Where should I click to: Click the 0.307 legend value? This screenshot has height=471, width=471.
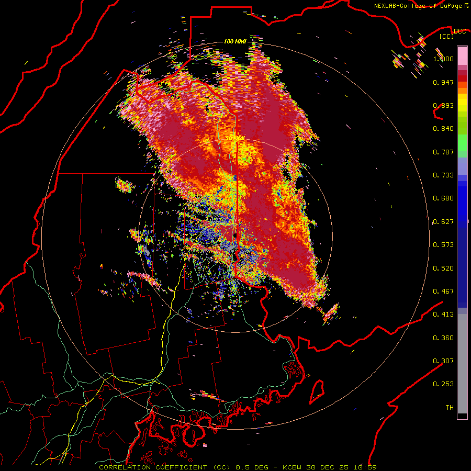coord(443,361)
